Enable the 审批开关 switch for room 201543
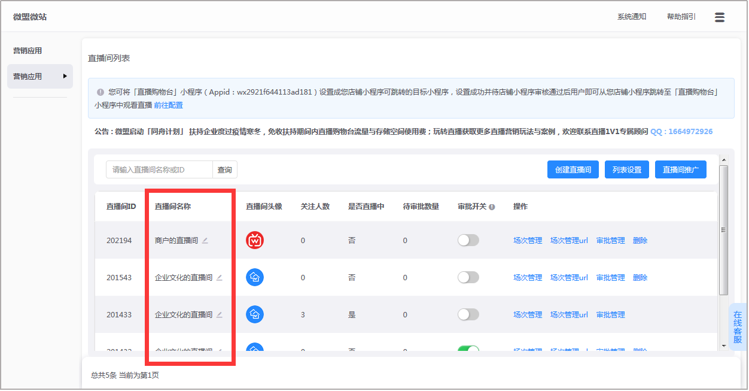This screenshot has height=391, width=749. [x=468, y=277]
